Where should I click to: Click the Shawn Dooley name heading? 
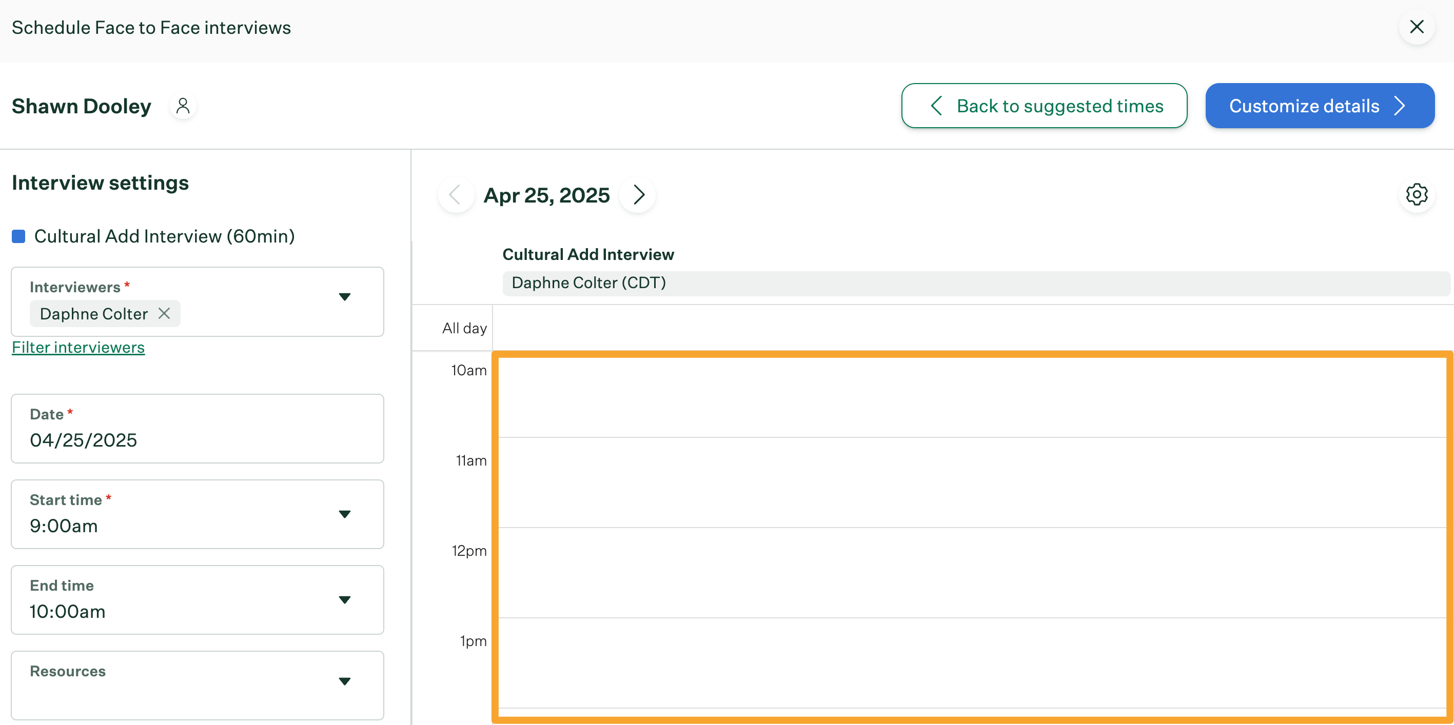tap(82, 106)
